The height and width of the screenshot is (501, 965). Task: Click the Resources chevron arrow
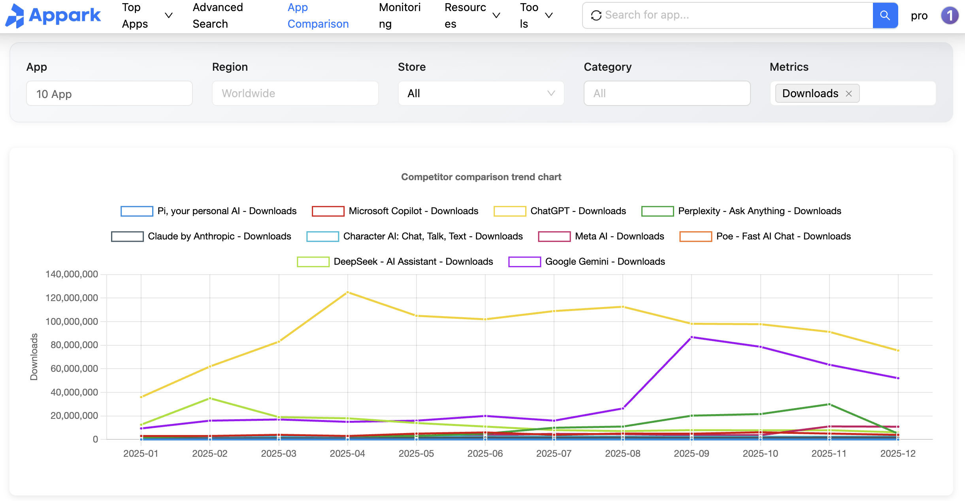[x=496, y=15]
